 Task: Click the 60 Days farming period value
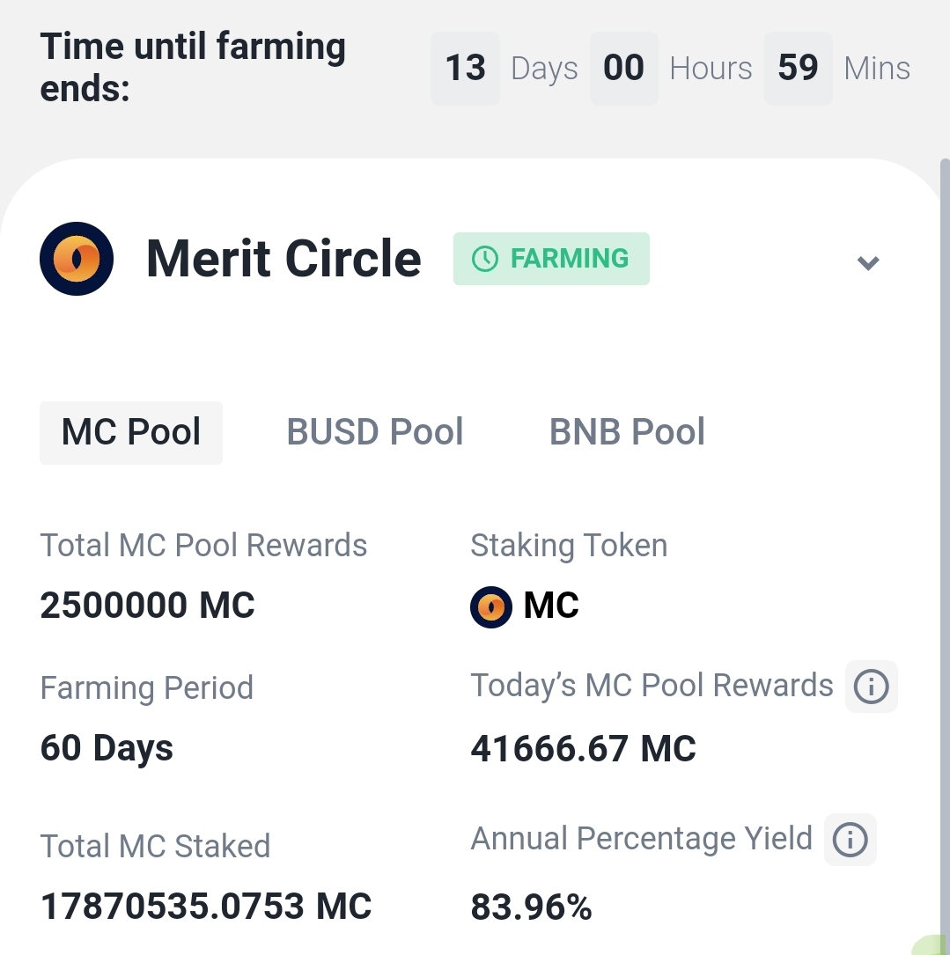tap(107, 748)
